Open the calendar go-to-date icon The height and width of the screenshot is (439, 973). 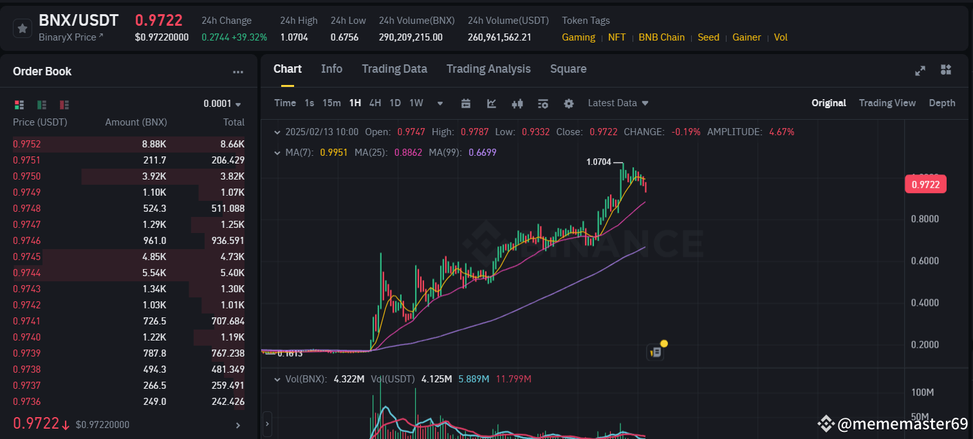[466, 103]
